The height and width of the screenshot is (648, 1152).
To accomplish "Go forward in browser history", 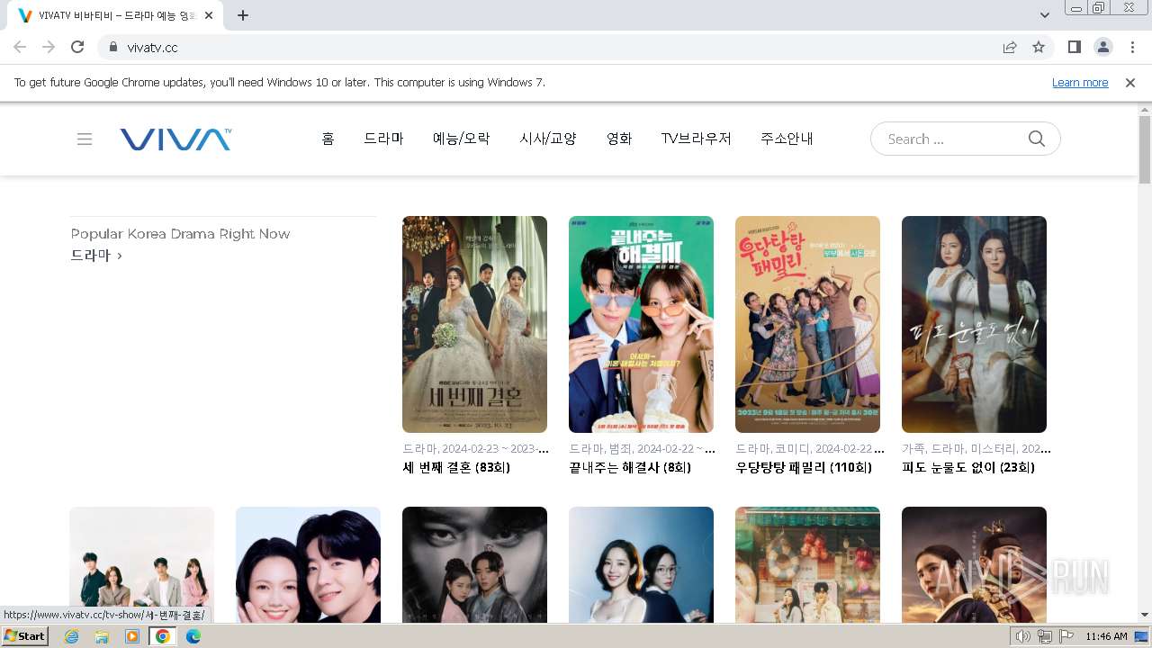I will point(49,47).
